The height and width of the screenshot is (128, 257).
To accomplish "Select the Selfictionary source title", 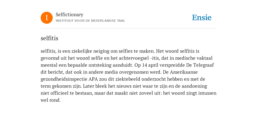I will click(x=70, y=15).
